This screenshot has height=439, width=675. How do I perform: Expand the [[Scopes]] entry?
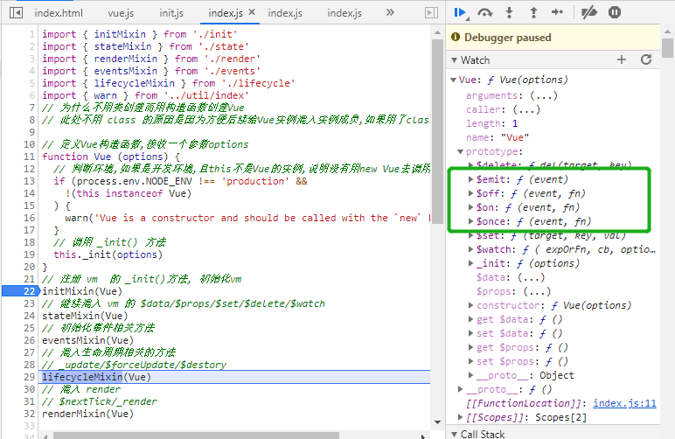pyautogui.click(x=460, y=417)
